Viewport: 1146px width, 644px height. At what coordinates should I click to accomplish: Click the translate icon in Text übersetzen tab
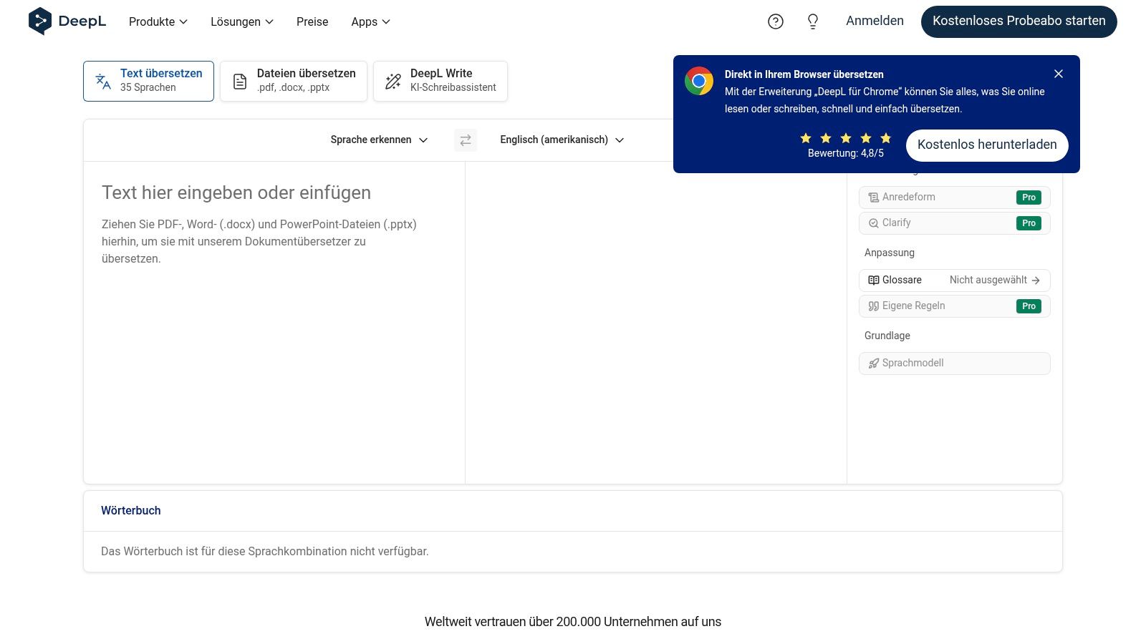[103, 82]
